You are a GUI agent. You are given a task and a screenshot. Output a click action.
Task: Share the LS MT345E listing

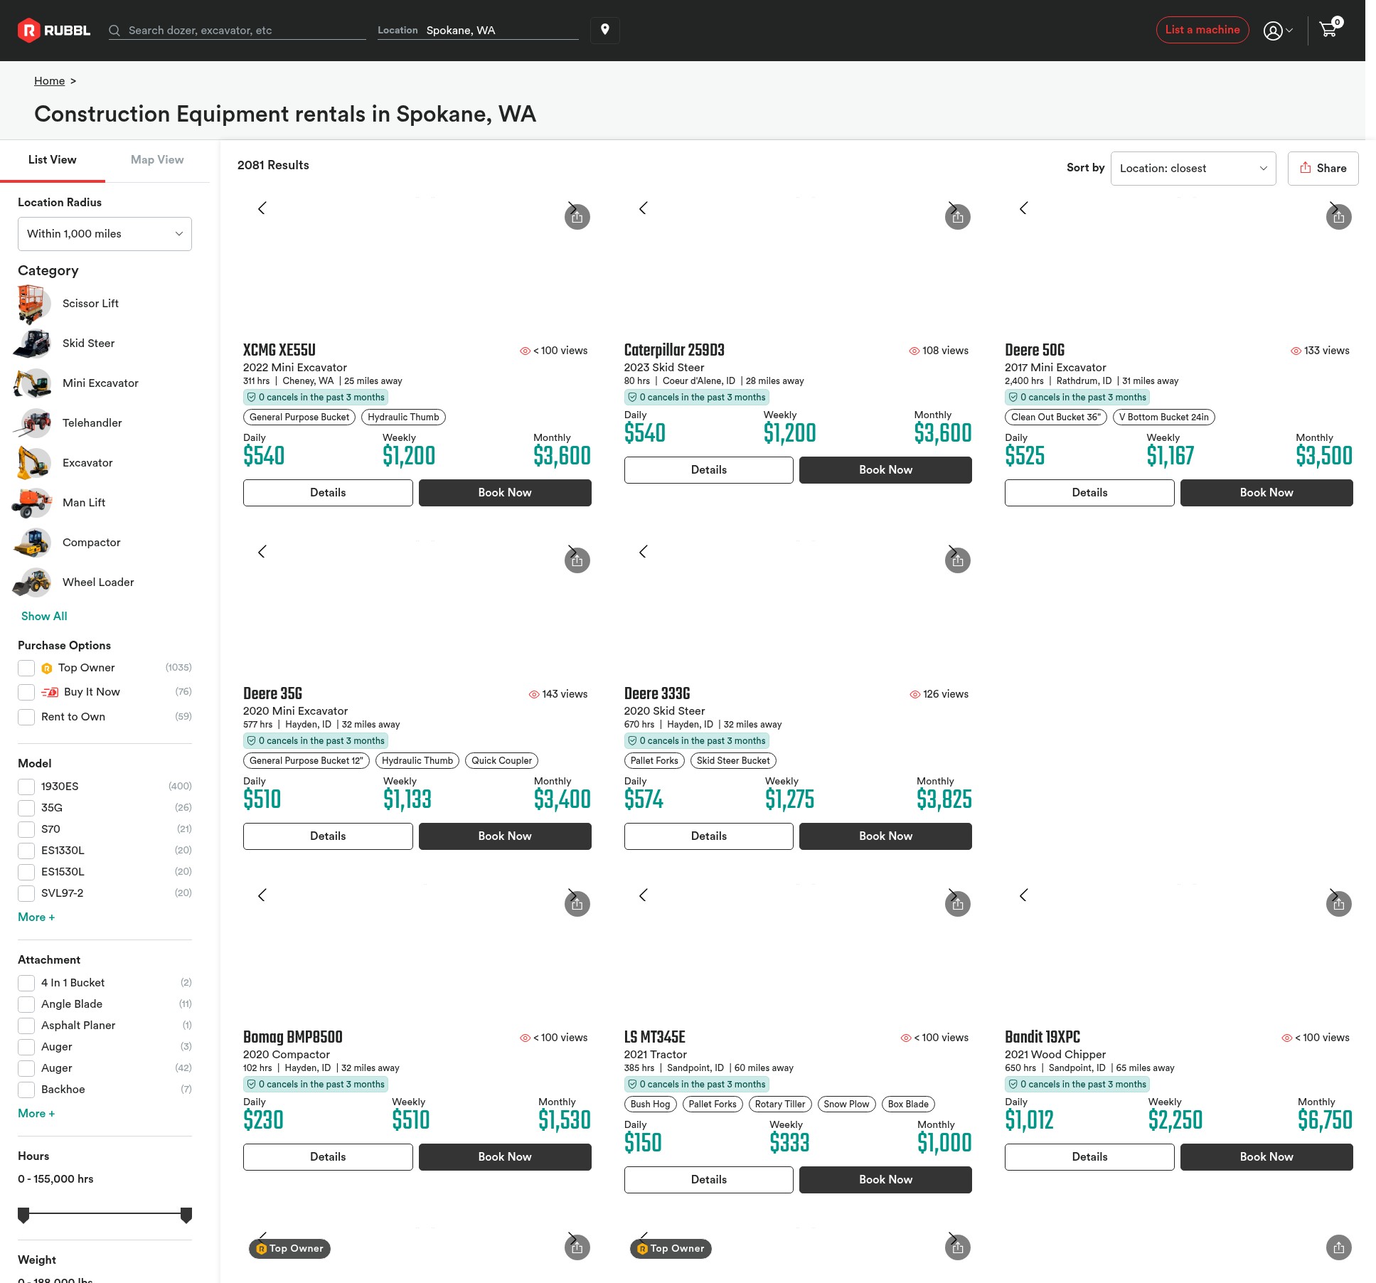(x=958, y=904)
